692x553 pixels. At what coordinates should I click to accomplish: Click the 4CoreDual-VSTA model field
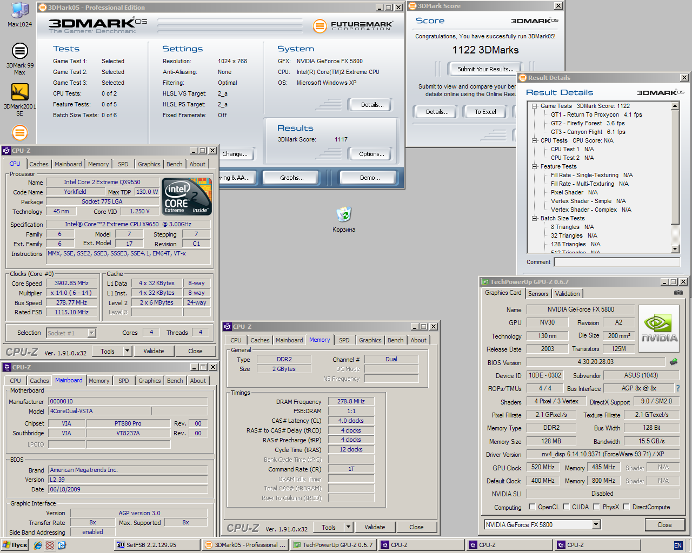click(x=99, y=411)
